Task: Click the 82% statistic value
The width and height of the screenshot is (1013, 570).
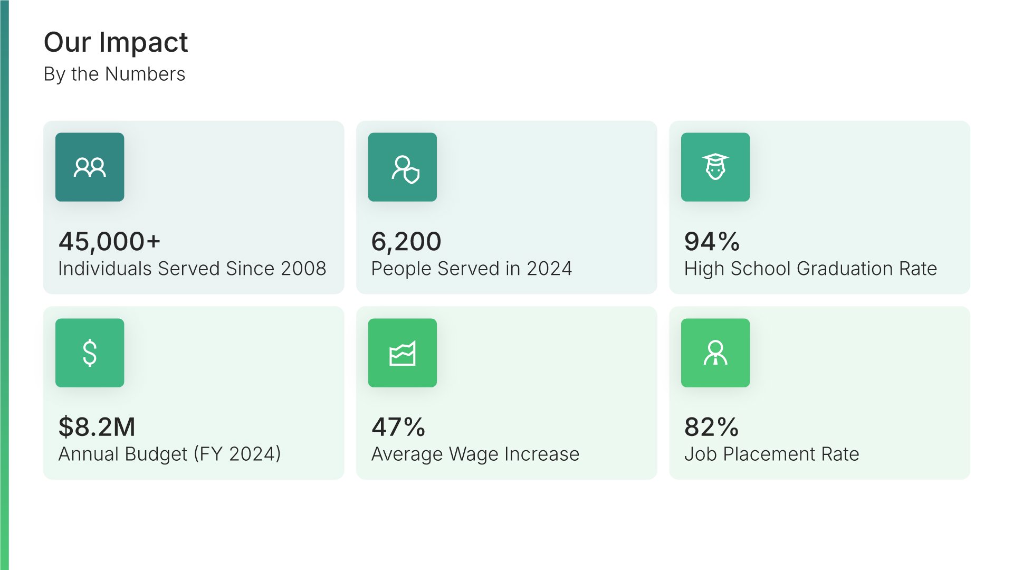Action: coord(711,427)
